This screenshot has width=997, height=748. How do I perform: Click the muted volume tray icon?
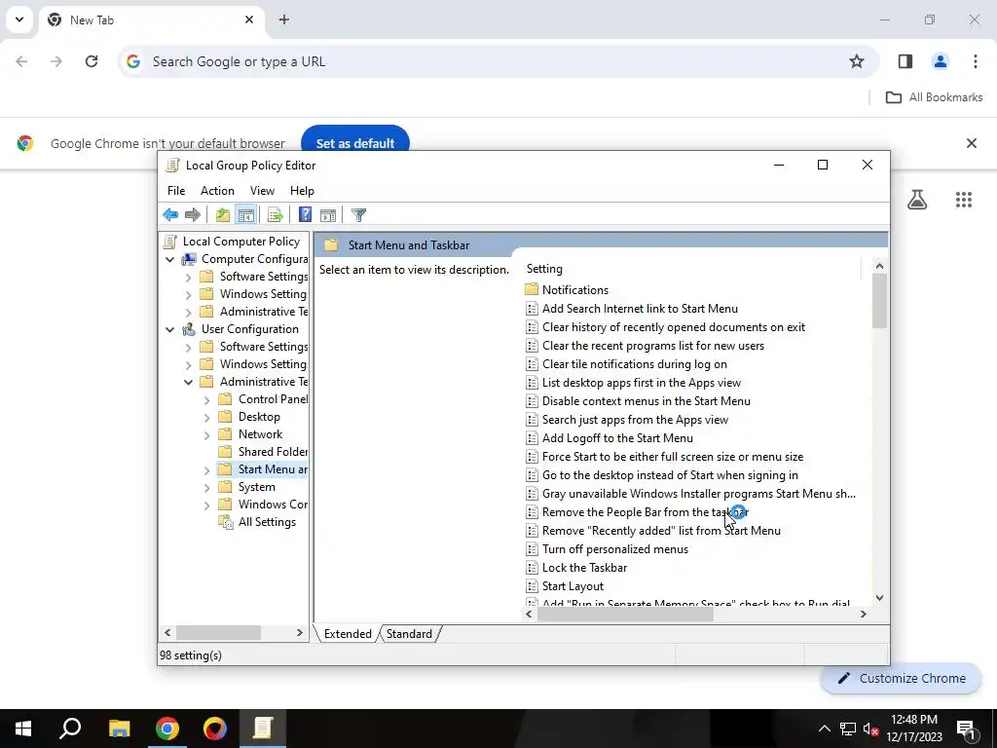click(871, 729)
